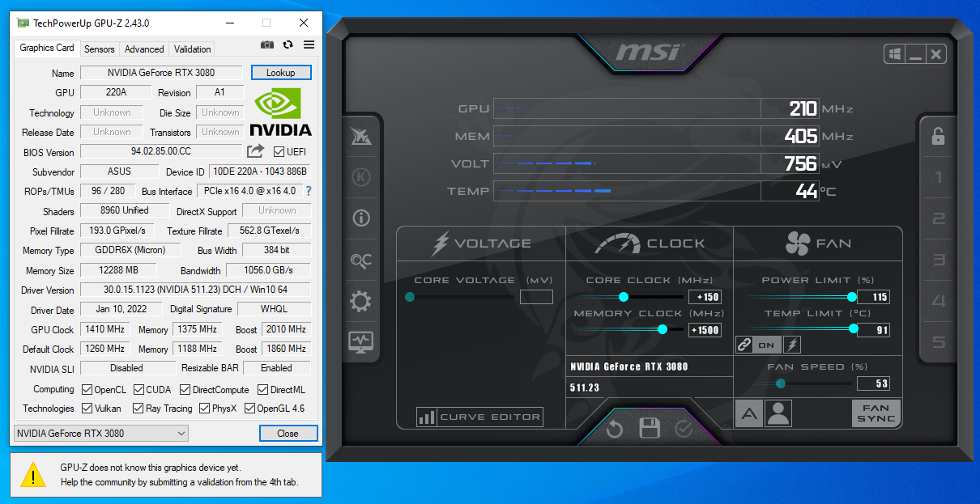
Task: Open the GPU selection dropdown
Action: click(101, 433)
